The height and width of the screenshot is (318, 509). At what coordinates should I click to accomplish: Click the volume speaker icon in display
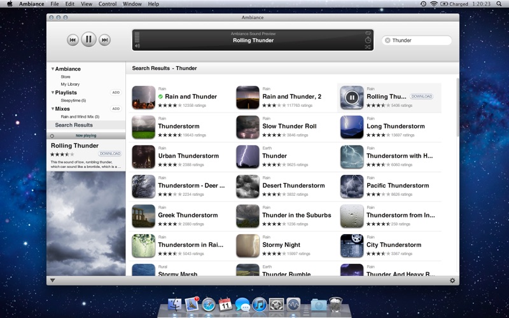pyautogui.click(x=137, y=46)
